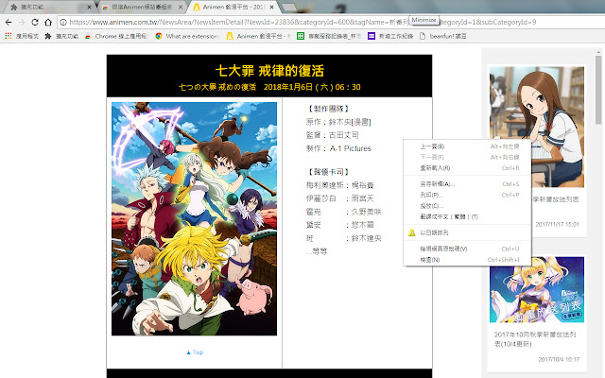The image size is (605, 378).
Task: Click the 製作:A-1 Pictures text
Action: click(338, 148)
